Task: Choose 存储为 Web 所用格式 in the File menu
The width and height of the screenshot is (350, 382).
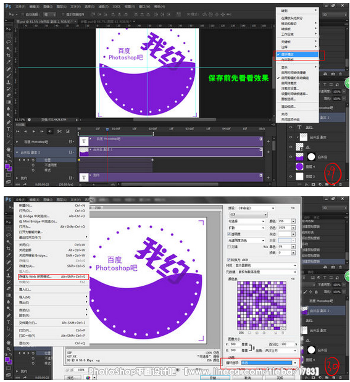Action: (53, 276)
